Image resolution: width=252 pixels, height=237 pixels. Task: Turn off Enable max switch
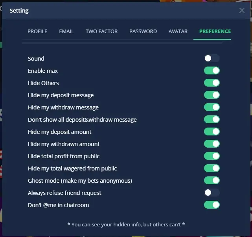pos(212,70)
